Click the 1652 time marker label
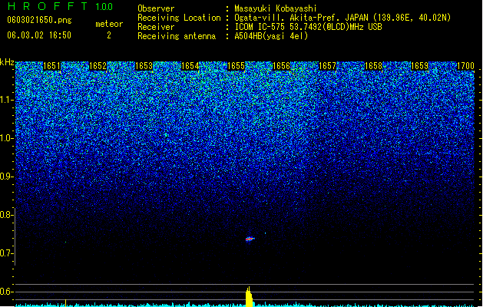The image size is (483, 307). click(98, 66)
